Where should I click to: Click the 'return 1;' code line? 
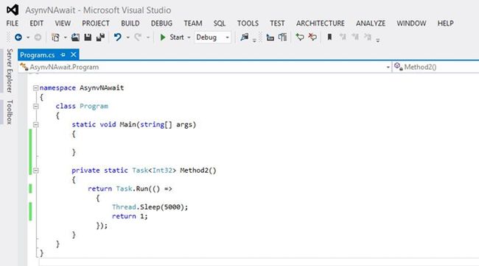coord(130,216)
